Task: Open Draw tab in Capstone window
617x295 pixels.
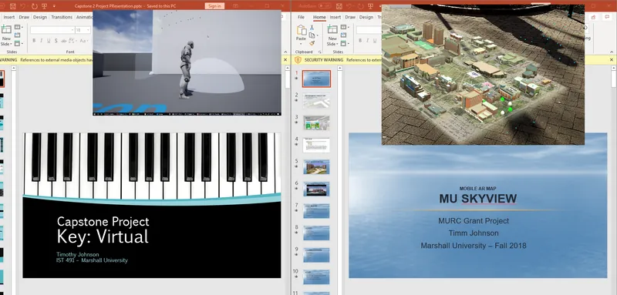Action: coord(24,17)
